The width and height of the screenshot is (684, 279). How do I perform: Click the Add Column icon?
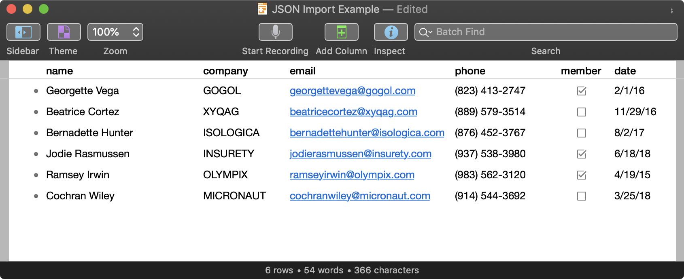pyautogui.click(x=341, y=32)
